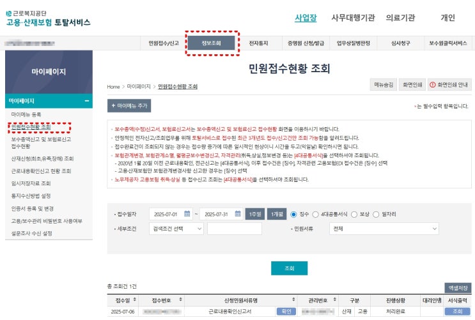Collapse 마이페이지 sidebar section minus icon
This screenshot has height=320, width=475.
87,101
